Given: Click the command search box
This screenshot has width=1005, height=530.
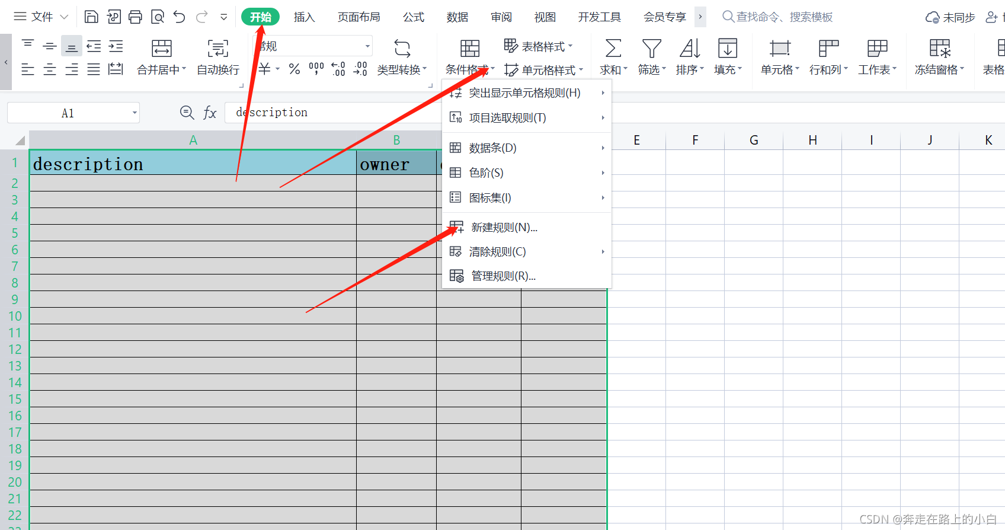Looking at the screenshot, I should pos(777,17).
